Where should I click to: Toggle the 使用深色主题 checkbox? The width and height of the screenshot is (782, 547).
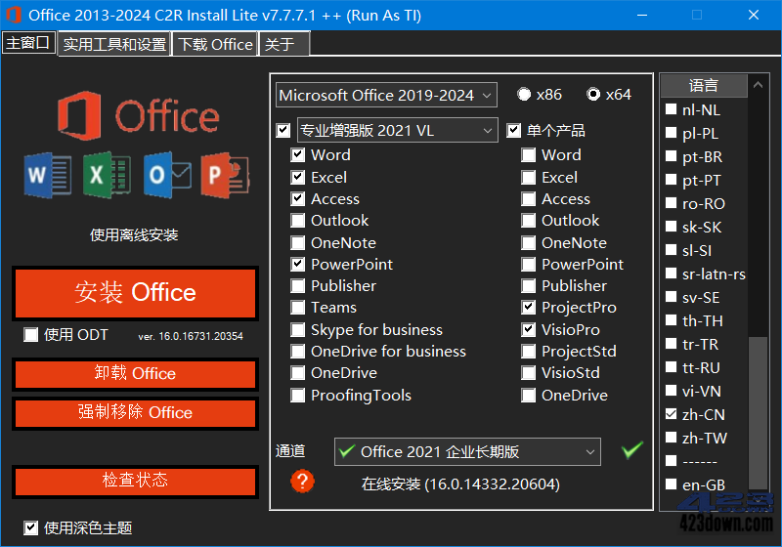point(31,528)
